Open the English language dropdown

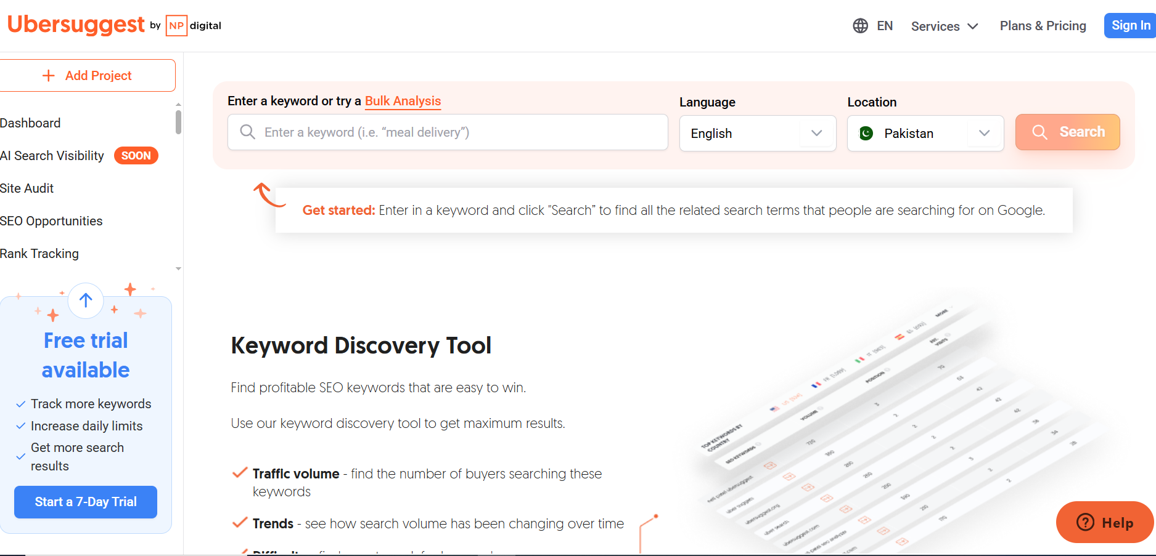coord(758,133)
